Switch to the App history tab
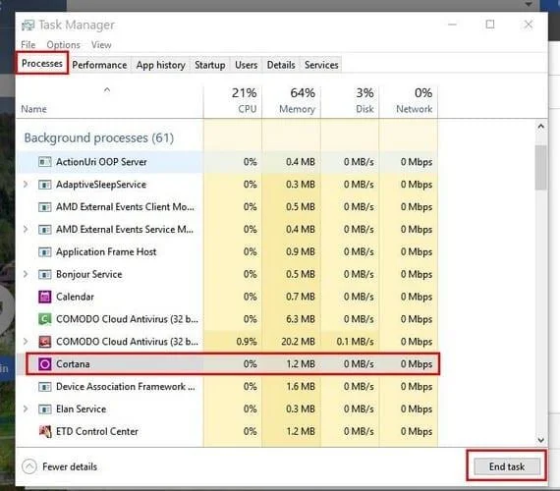The width and height of the screenshot is (560, 491). tap(161, 65)
